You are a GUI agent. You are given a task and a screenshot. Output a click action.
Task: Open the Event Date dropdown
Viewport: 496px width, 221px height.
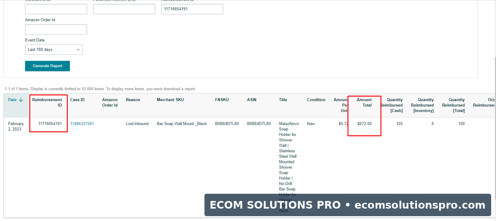coord(54,50)
